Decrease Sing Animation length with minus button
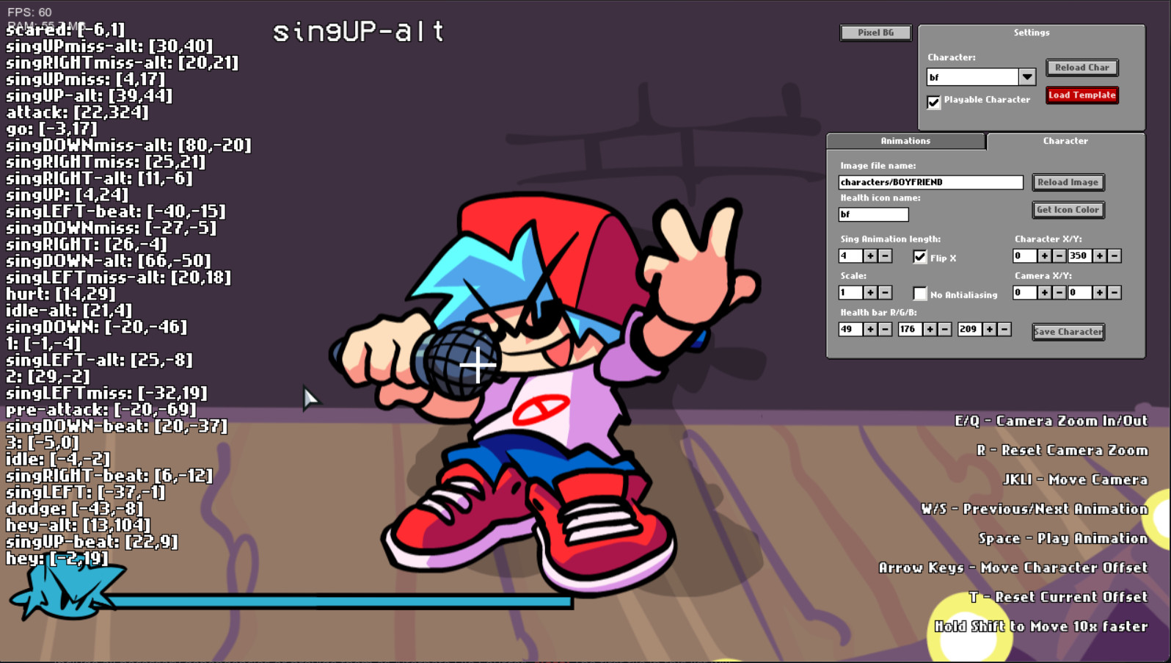This screenshot has height=663, width=1171. (x=886, y=256)
